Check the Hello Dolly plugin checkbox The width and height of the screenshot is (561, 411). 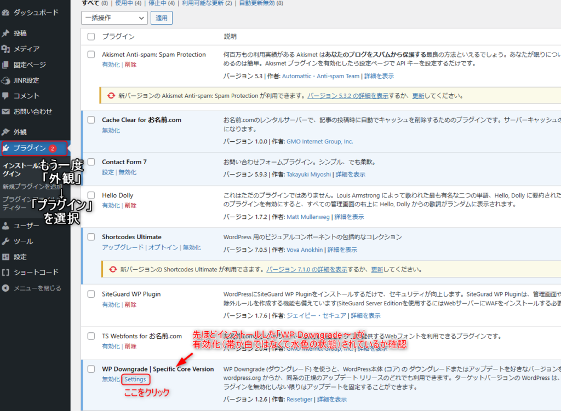pos(91,195)
